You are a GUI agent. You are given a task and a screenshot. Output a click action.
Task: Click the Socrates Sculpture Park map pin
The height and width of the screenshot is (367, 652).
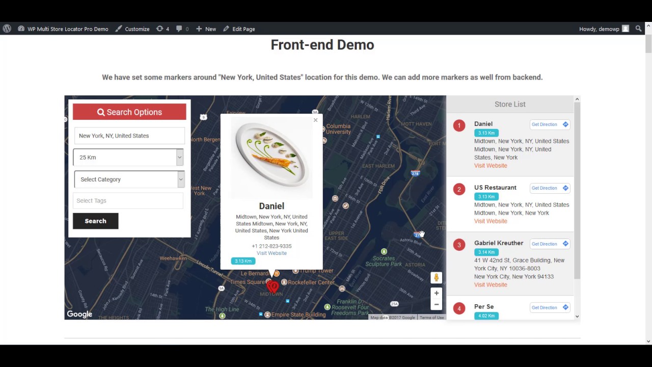(x=384, y=251)
